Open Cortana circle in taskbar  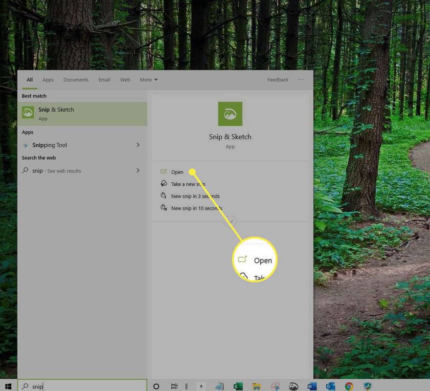[156, 386]
